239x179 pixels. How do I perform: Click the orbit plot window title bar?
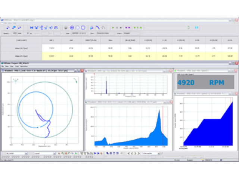tap(42, 70)
